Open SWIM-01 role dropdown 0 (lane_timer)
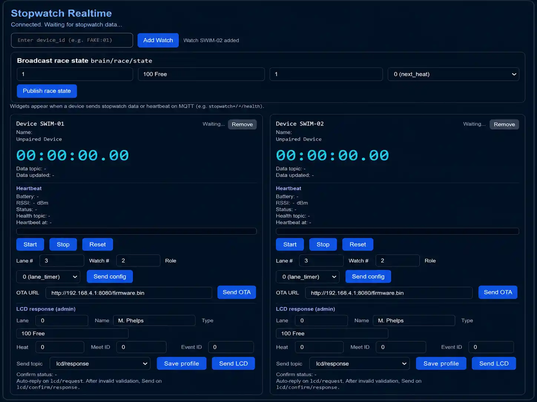 [48, 277]
